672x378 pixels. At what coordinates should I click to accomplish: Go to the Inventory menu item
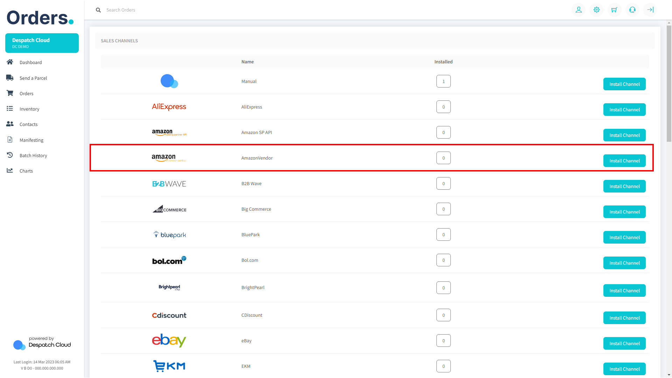pos(29,109)
